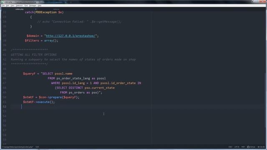This screenshot has height=150, width=267.
Task: Click the 'Connection Failed' commented line
Action: (79, 22)
